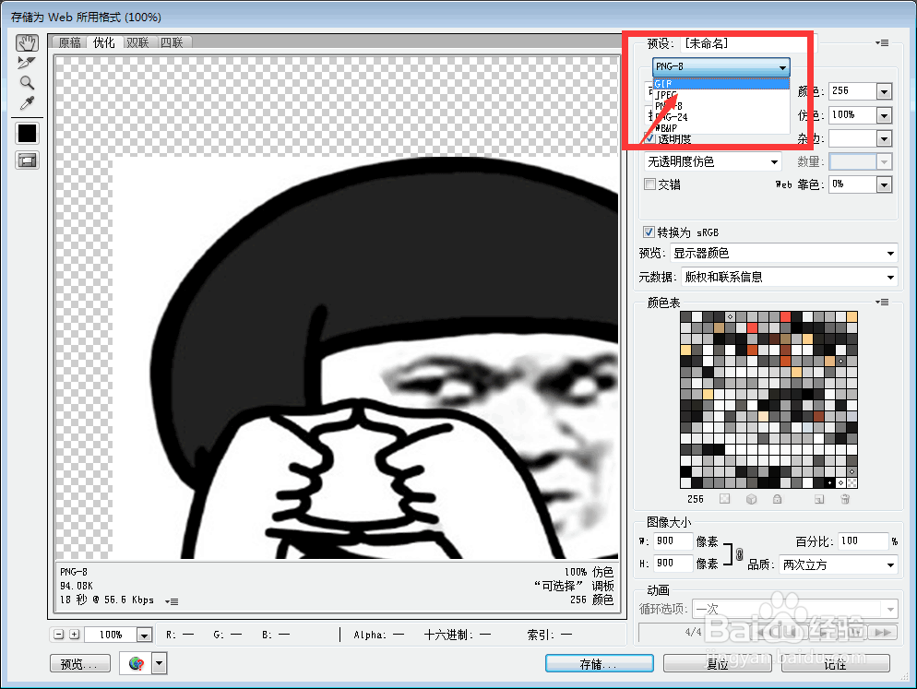Click the web-shift cube icon
Image resolution: width=917 pixels, height=689 pixels.
(x=752, y=499)
